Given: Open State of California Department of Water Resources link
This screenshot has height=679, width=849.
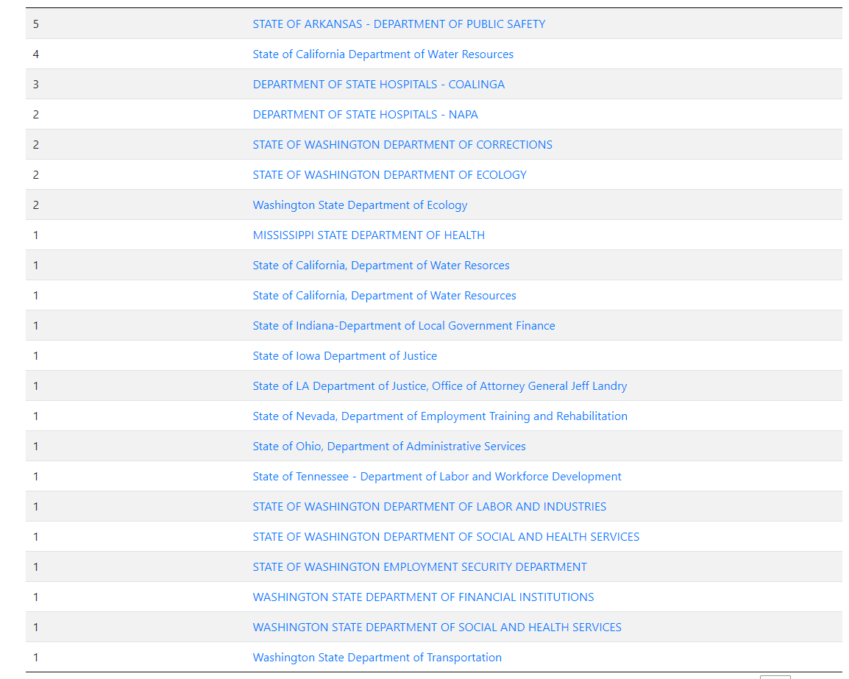Looking at the screenshot, I should click(x=383, y=54).
